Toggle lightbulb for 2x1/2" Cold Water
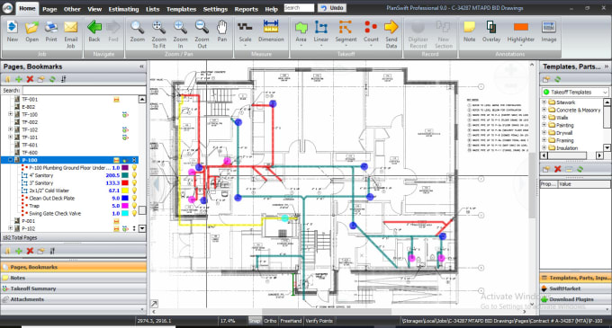612x328 pixels. pos(134,191)
